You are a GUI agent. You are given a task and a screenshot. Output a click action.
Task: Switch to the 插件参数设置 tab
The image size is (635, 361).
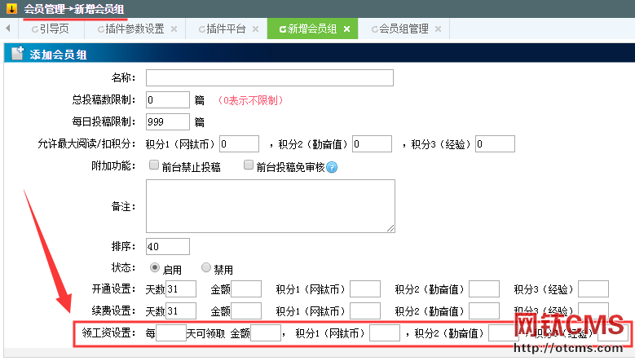134,29
